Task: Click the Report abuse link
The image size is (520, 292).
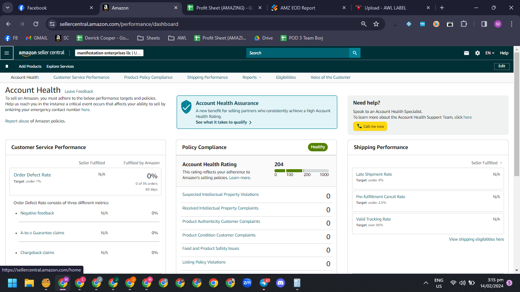Action: (17, 121)
